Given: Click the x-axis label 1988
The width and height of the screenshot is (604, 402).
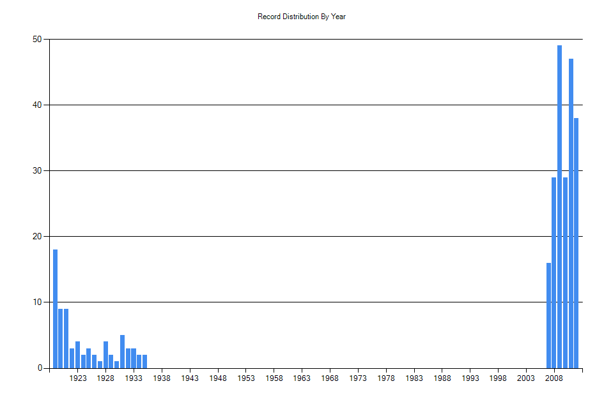Looking at the screenshot, I should (442, 378).
